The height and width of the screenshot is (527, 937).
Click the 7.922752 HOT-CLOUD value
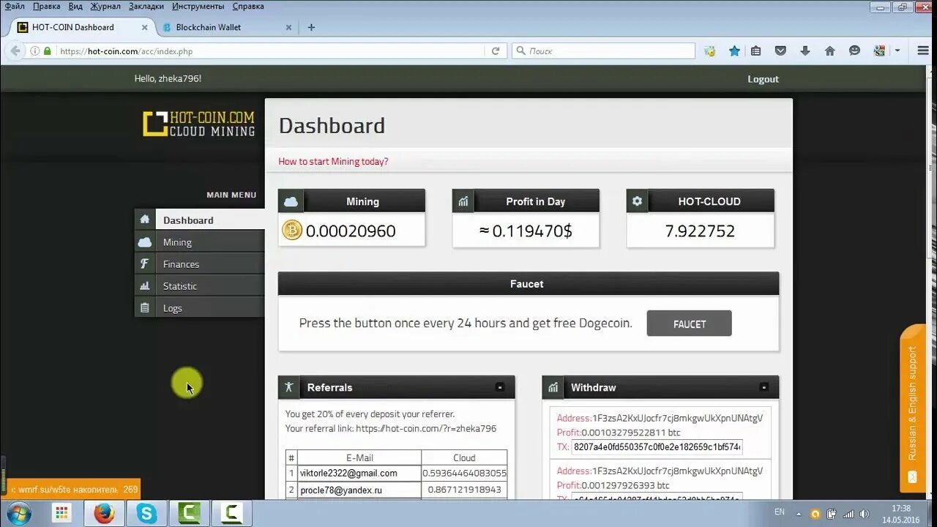point(700,231)
